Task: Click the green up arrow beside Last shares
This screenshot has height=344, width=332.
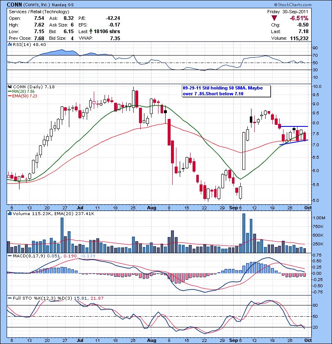Action: [91, 31]
